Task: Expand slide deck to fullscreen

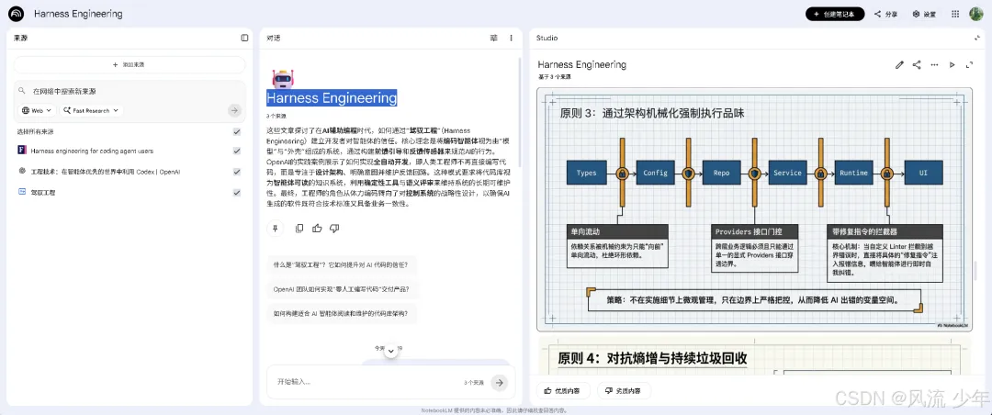Action: [969, 64]
